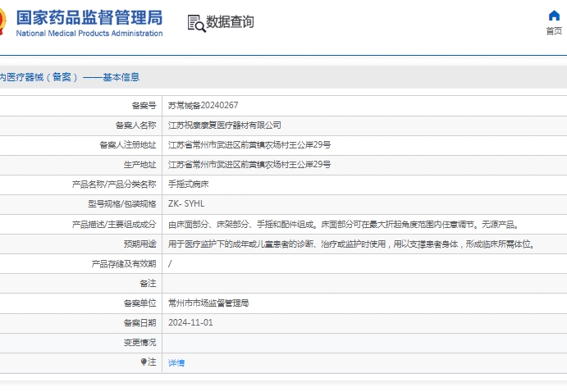567x392 pixels.
Task: Click the 首页 label
Action: click(x=554, y=31)
